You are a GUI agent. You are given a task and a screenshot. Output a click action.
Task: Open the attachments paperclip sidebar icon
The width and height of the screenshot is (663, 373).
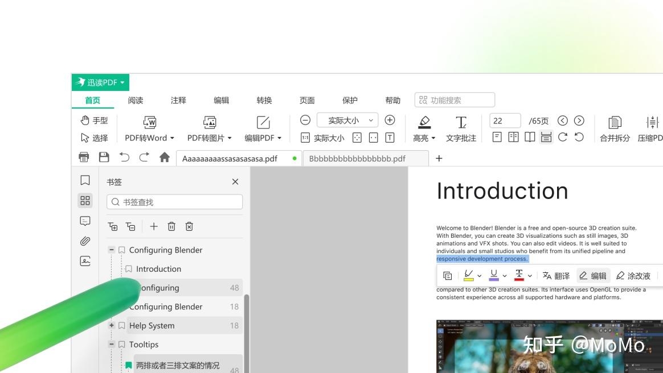(85, 241)
